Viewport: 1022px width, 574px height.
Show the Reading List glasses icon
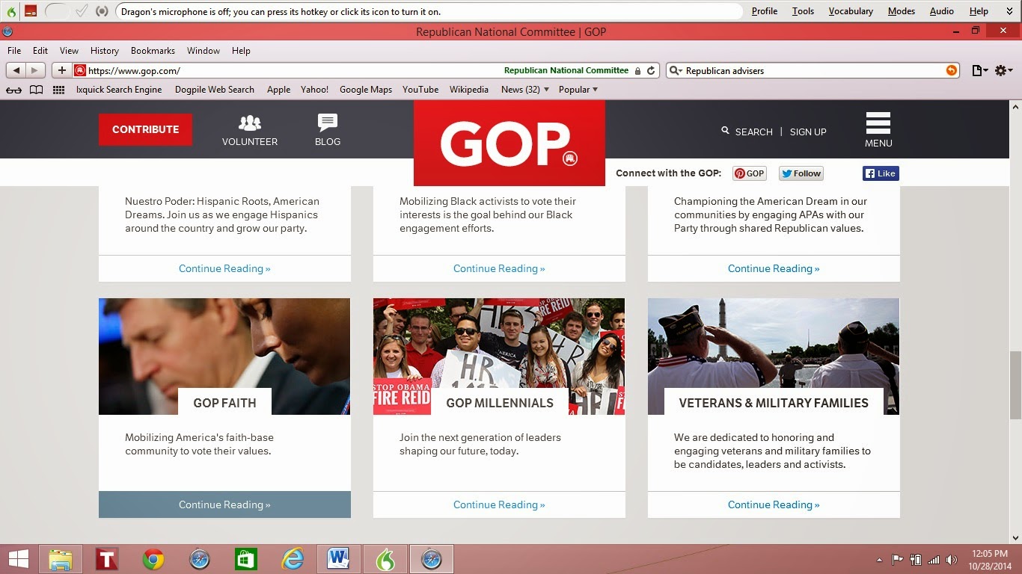point(14,90)
